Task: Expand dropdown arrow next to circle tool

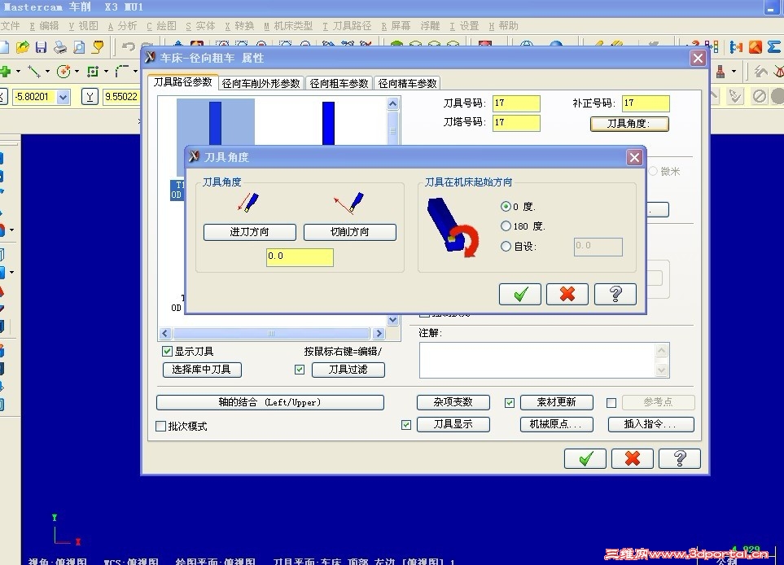Action: (x=77, y=72)
